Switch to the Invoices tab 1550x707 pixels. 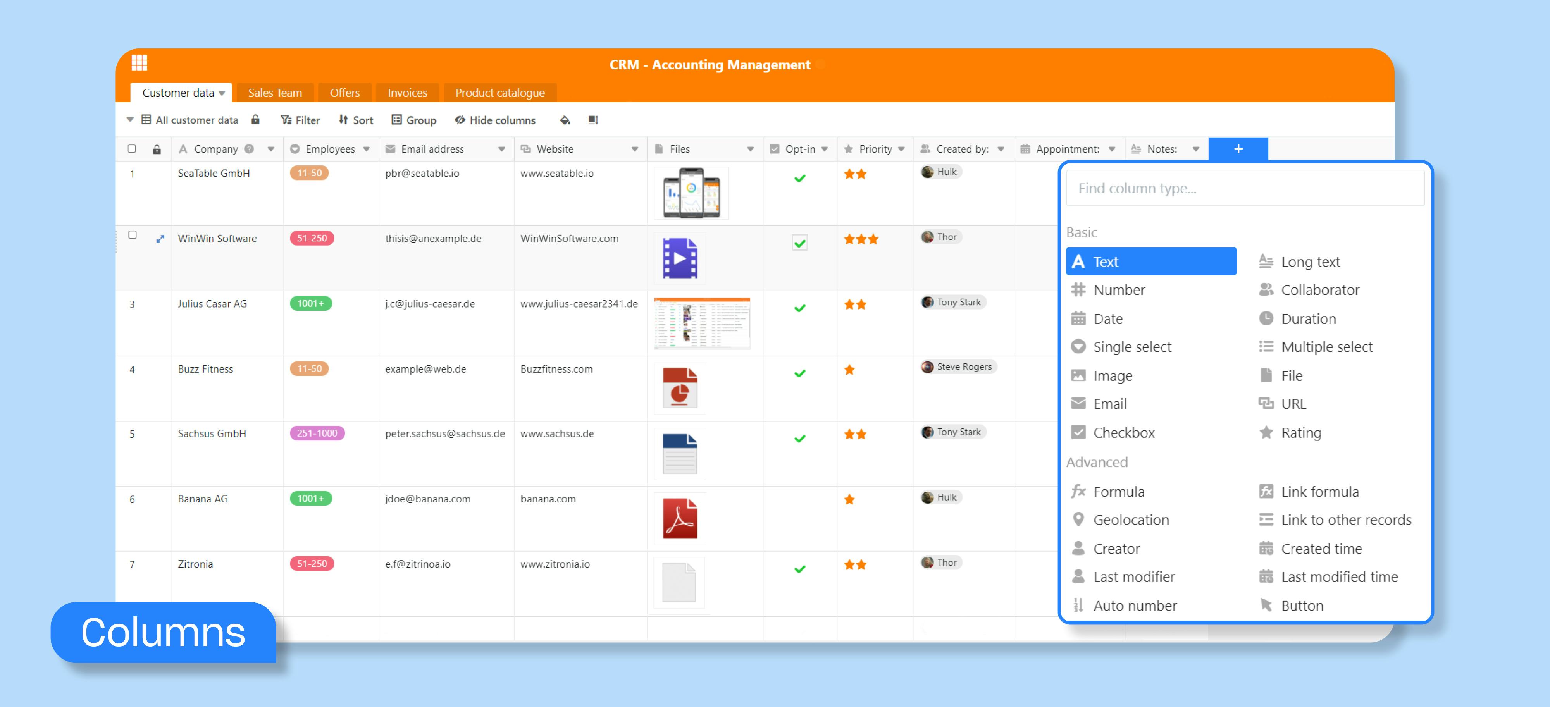pos(407,93)
